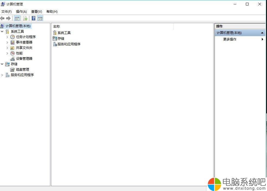
Task: Expand the 事件查看器 tree node
Action: pos(7,42)
